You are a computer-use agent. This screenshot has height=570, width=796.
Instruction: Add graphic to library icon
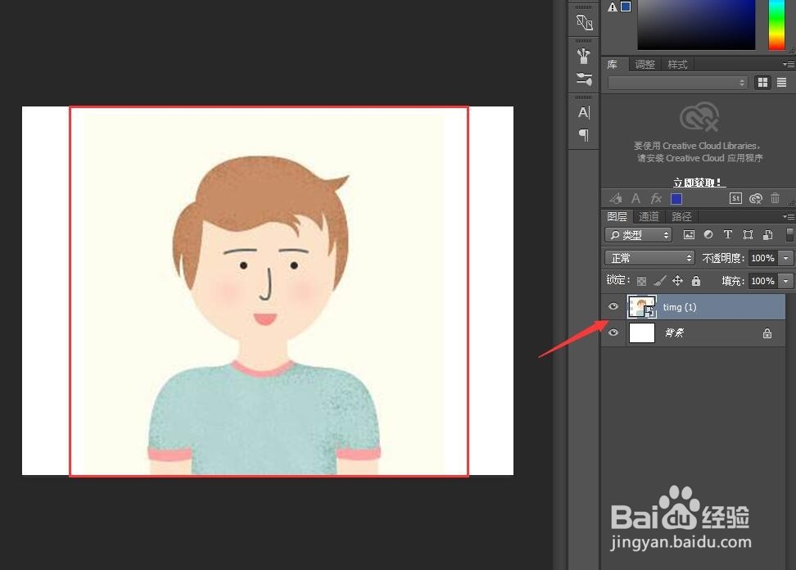tap(616, 198)
